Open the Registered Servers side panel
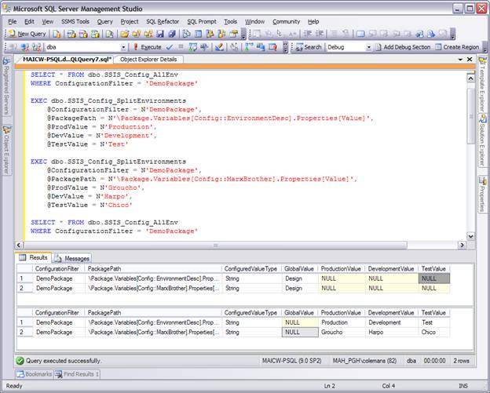This screenshot has height=393, width=490. pos(7,86)
